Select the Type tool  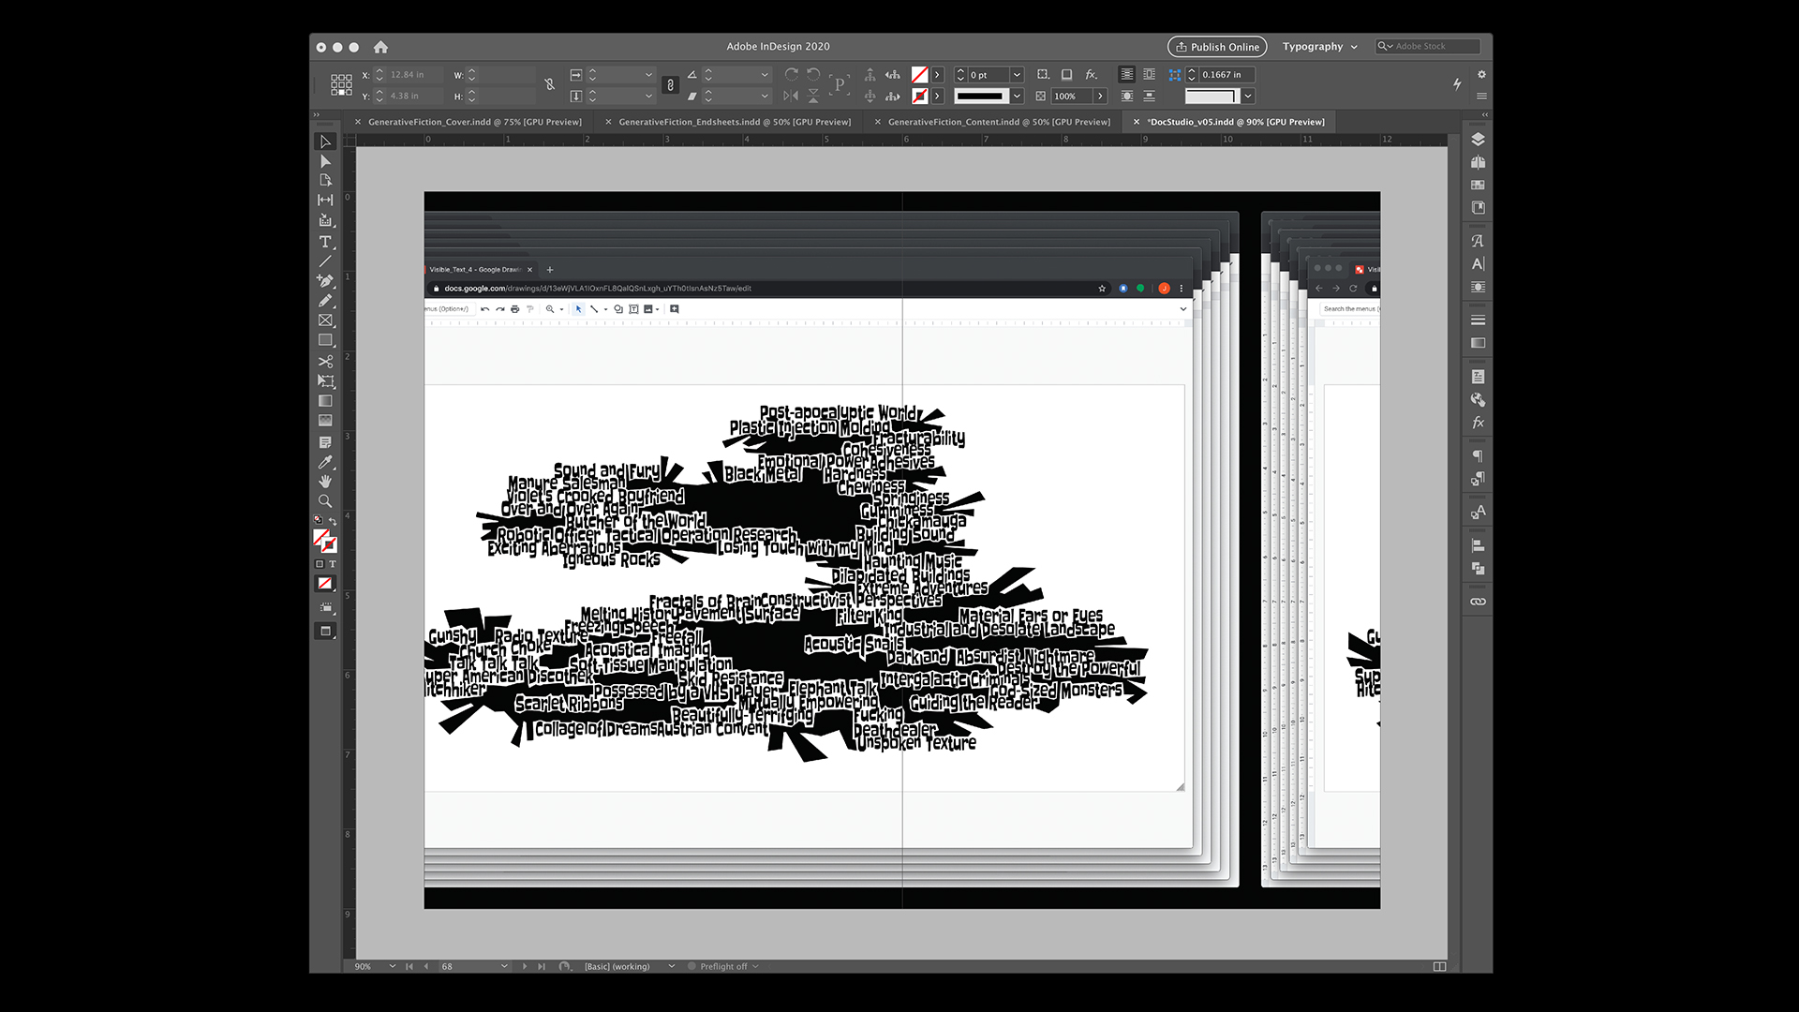pos(325,241)
